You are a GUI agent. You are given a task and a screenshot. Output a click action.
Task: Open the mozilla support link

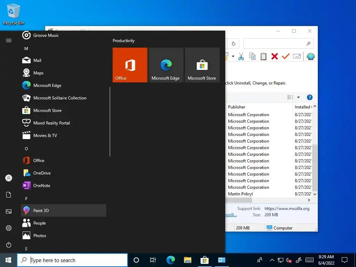point(287,209)
